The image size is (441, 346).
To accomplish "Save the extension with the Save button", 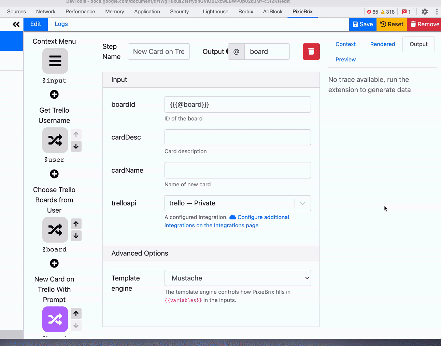I will click(x=363, y=24).
